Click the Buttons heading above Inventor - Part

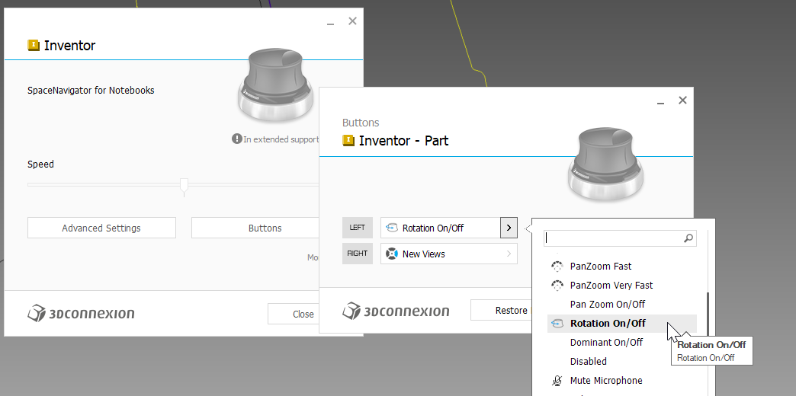[361, 123]
